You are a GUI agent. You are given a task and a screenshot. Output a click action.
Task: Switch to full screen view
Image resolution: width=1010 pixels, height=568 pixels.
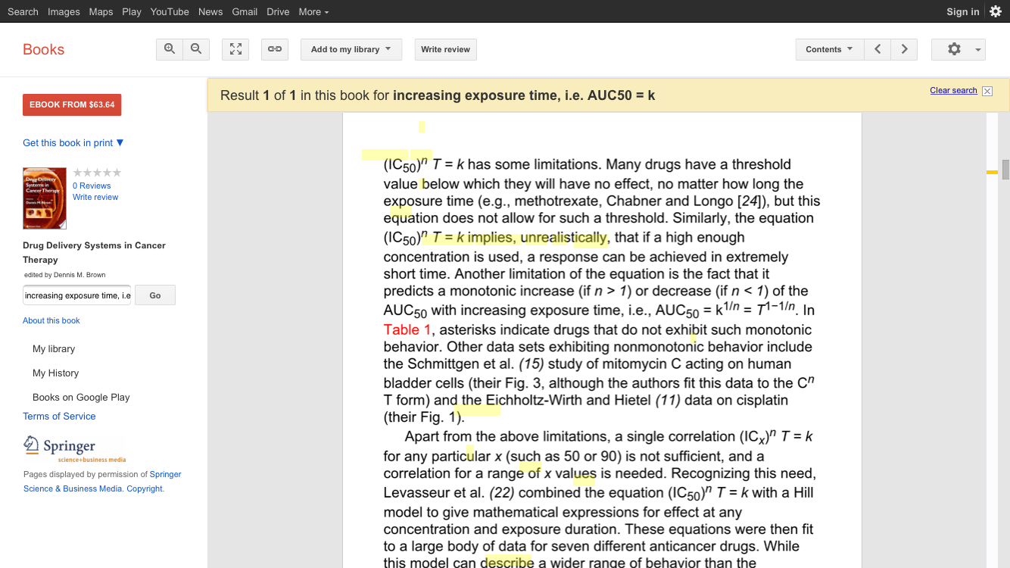click(235, 49)
